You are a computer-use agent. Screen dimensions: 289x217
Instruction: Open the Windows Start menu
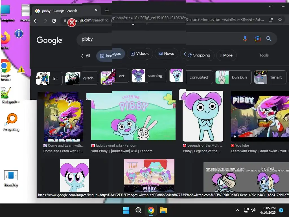pyautogui.click(x=126, y=210)
